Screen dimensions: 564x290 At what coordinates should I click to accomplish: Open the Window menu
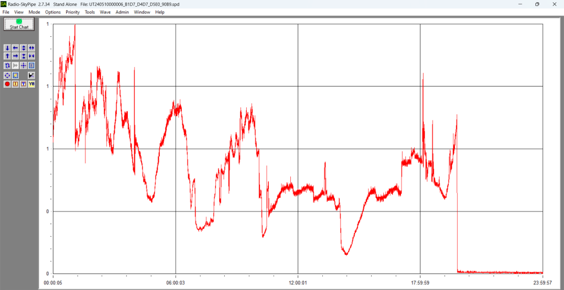142,12
